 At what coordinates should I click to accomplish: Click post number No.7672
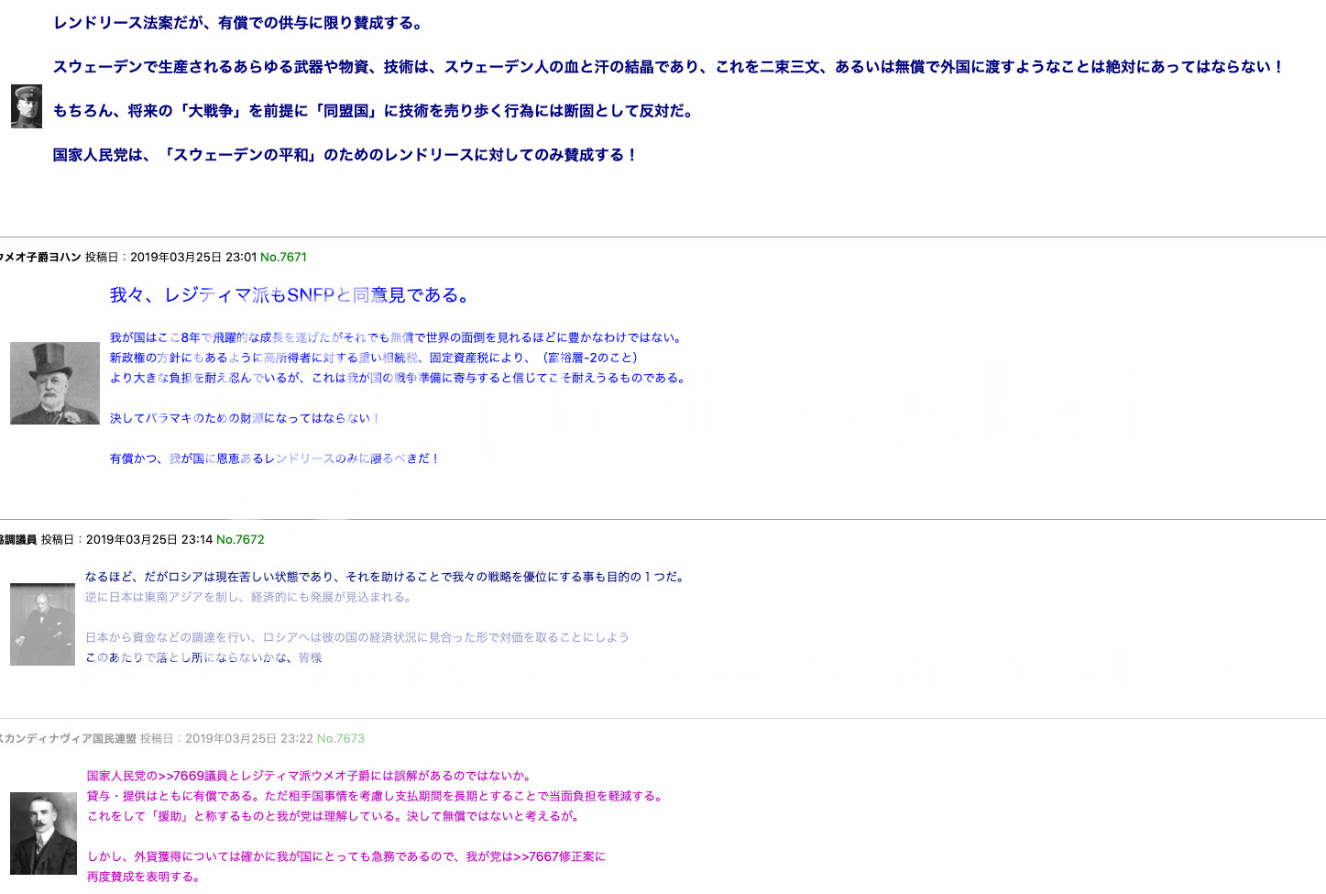(x=240, y=540)
